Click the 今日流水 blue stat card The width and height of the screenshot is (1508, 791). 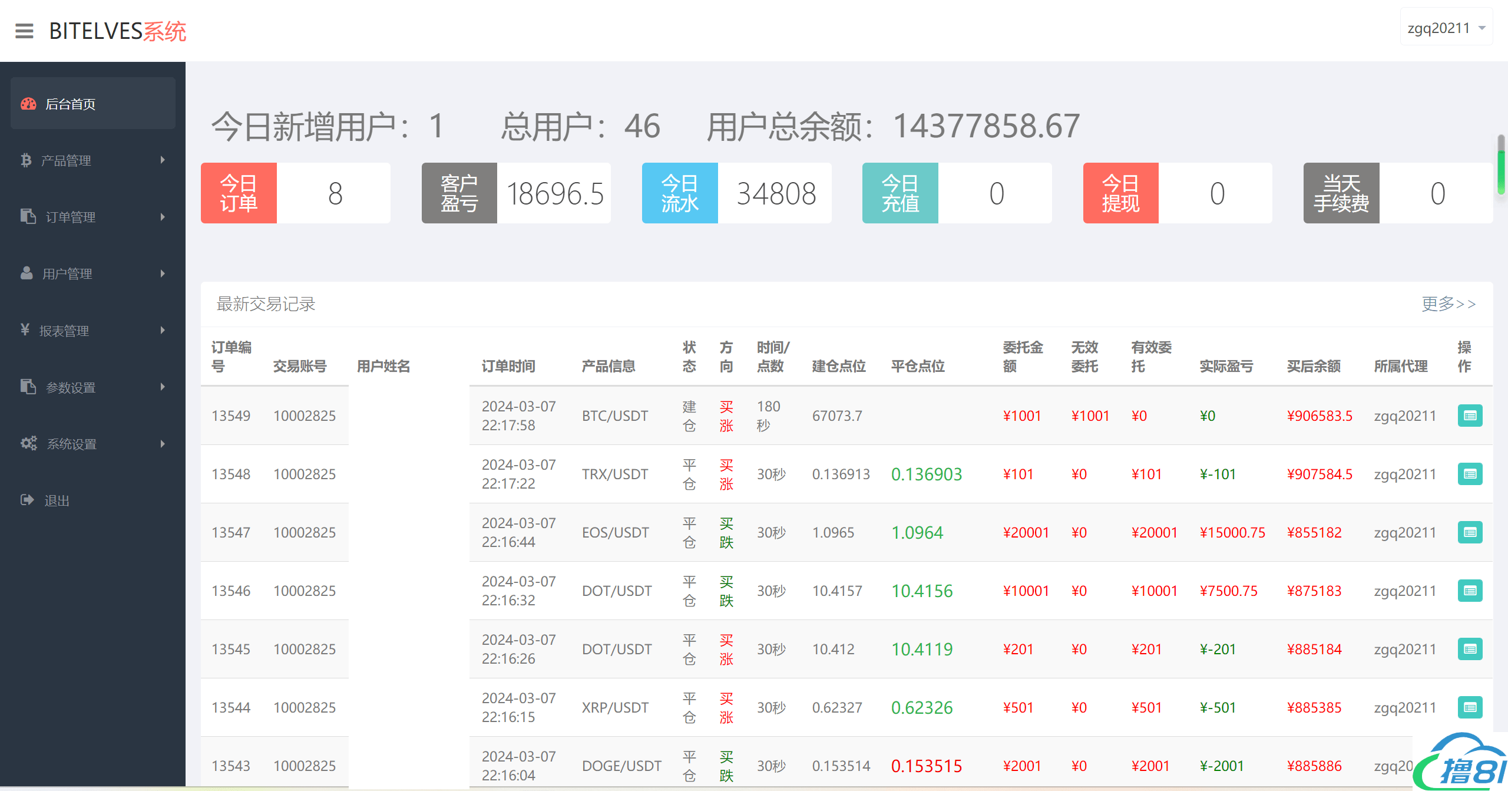point(680,193)
